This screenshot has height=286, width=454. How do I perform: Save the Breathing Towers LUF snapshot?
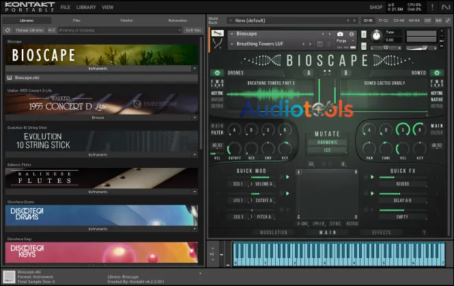click(x=320, y=44)
